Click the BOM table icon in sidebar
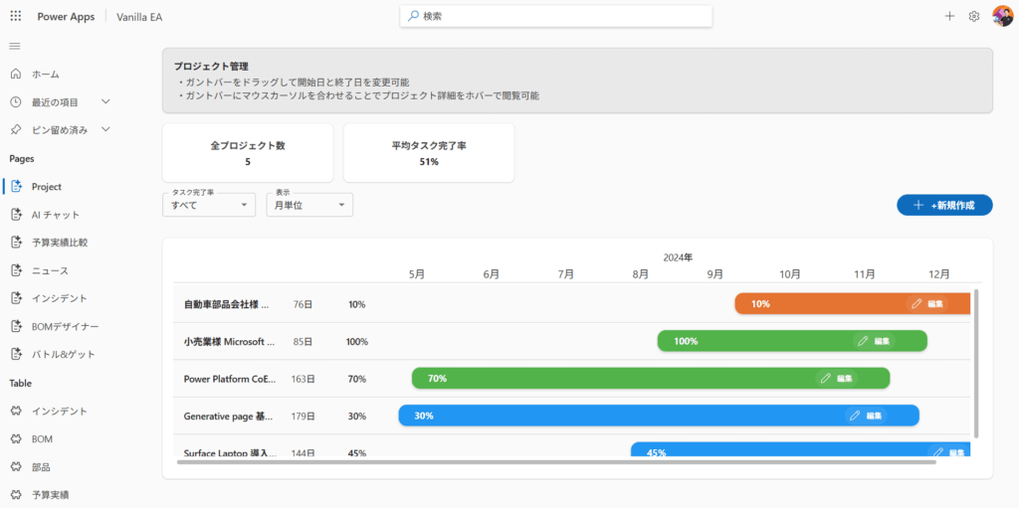1019x508 pixels. click(16, 438)
